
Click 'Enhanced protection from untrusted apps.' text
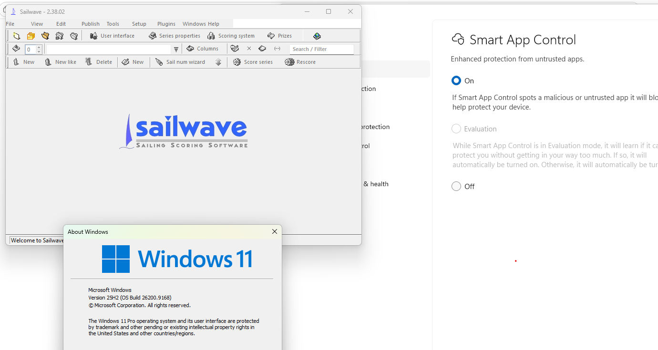coord(517,59)
